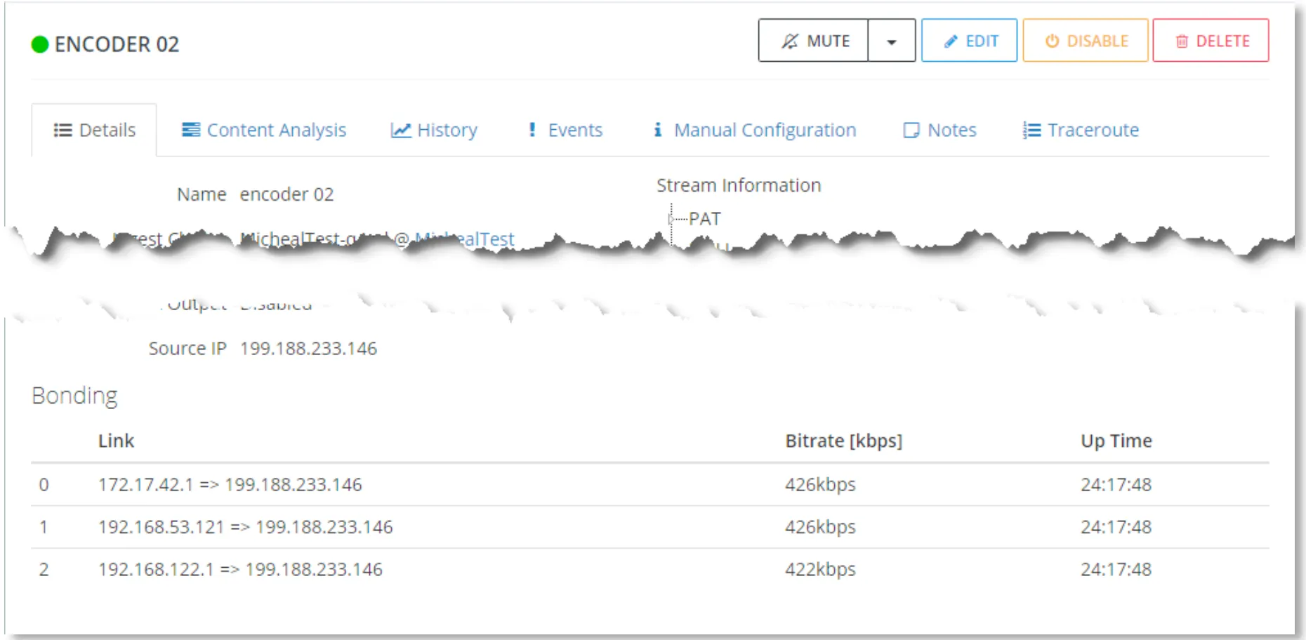Select the Source IP value 199.188.233.146
The width and height of the screenshot is (1306, 640).
click(x=308, y=348)
